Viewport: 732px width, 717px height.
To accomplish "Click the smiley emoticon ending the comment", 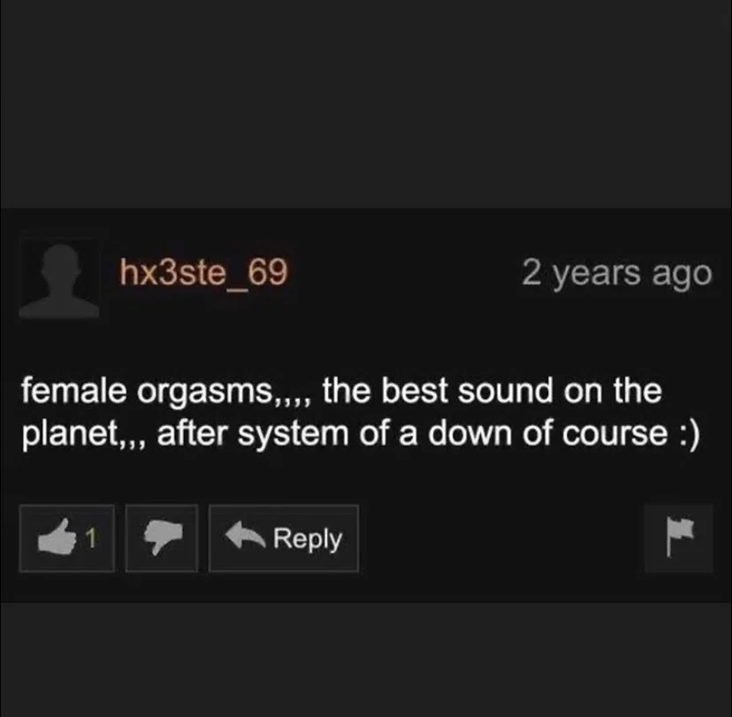I will click(x=689, y=435).
